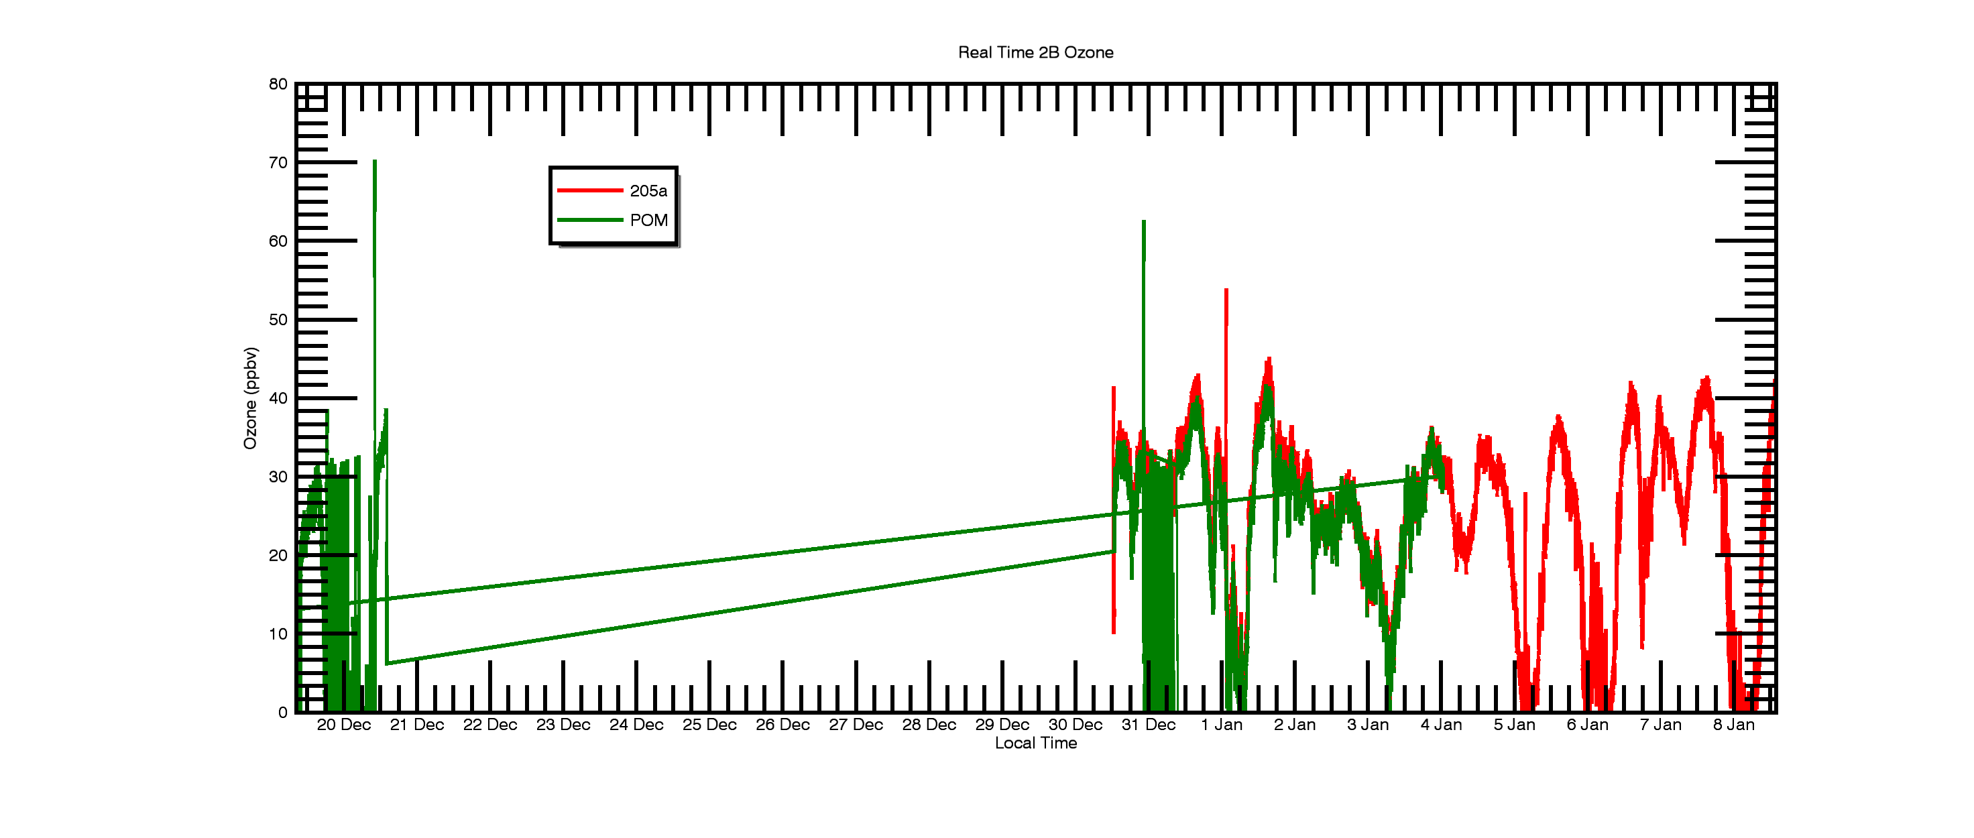Image resolution: width=1974 pixels, height=838 pixels.
Task: Click the "21 Dec" x-axis date label
Action: coord(417,725)
